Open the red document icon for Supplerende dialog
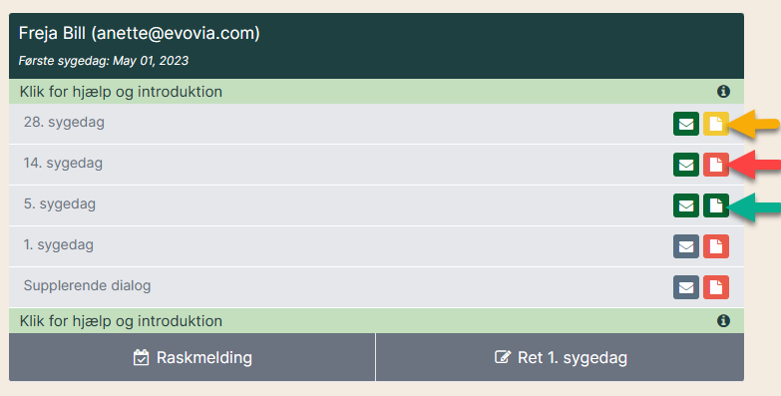This screenshot has width=781, height=396. click(716, 287)
